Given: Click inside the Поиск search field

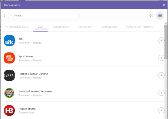Looking at the screenshot, I should pyautogui.click(x=44, y=16).
